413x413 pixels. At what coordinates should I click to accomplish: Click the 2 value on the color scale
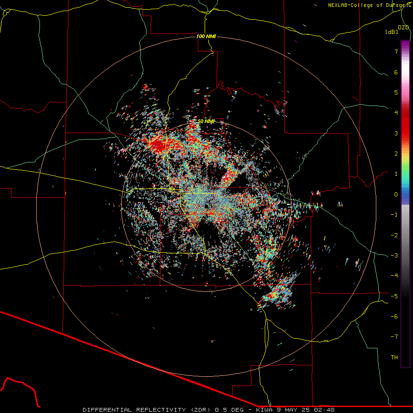(x=396, y=154)
